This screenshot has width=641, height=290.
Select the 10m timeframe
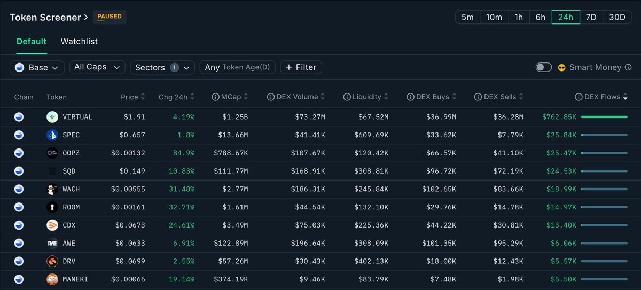(494, 17)
